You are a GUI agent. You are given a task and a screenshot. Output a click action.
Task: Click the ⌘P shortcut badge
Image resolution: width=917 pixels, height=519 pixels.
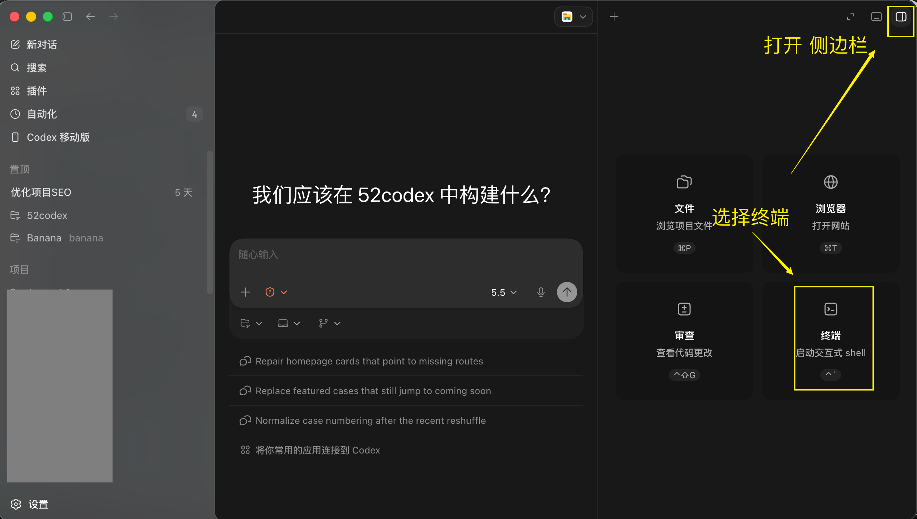684,248
